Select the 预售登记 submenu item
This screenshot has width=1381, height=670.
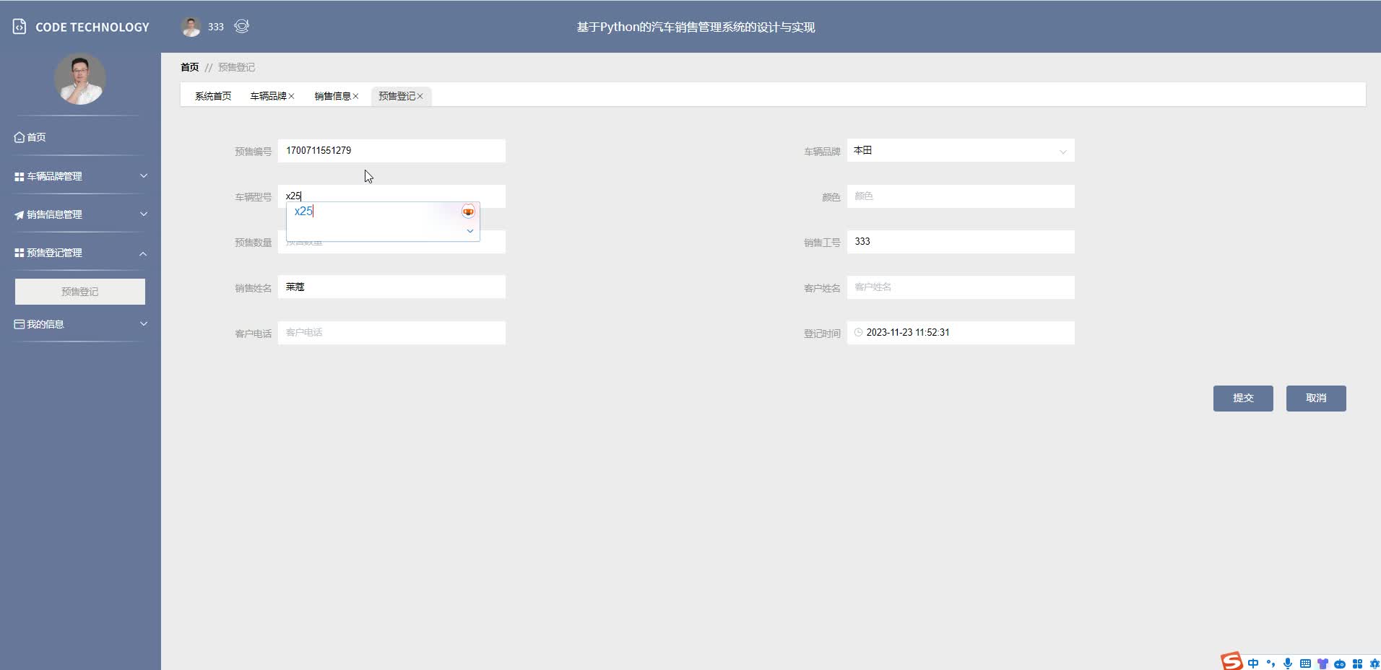80,292
